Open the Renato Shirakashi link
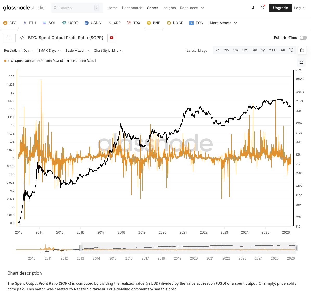Screen dimensions: 311x298 pos(90,289)
